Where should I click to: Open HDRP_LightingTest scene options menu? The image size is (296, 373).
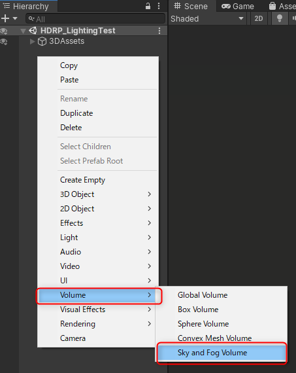[x=159, y=31]
